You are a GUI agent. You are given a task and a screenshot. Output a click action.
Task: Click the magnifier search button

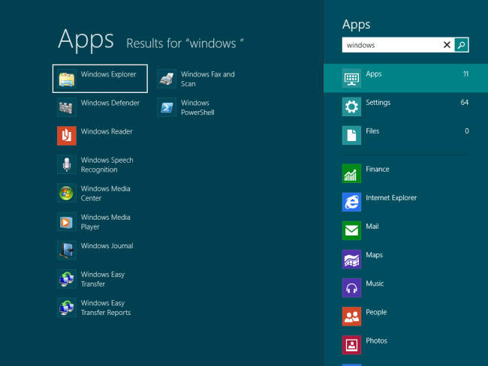point(461,45)
